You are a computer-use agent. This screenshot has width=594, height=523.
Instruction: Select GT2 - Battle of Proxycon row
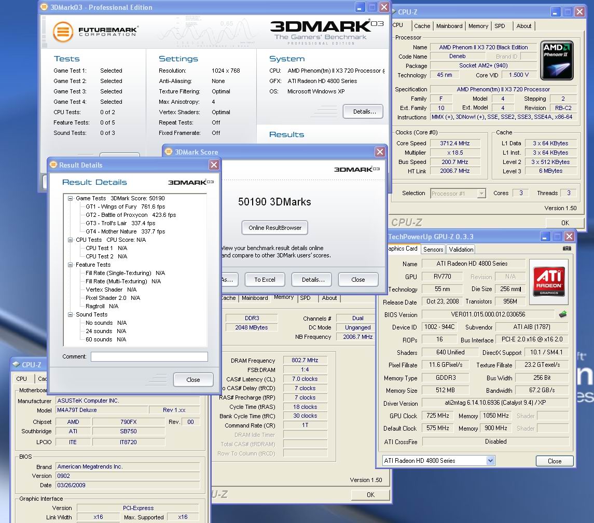click(x=131, y=215)
